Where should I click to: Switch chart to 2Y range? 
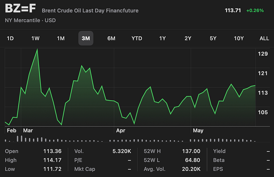[x=188, y=38]
